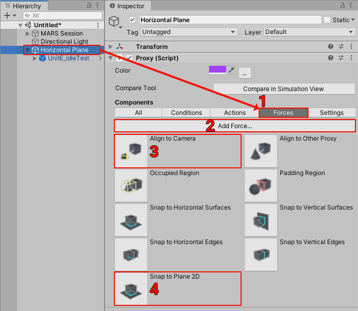The height and width of the screenshot is (311, 358).
Task: Click the Align to Camera force icon
Action: tap(131, 151)
